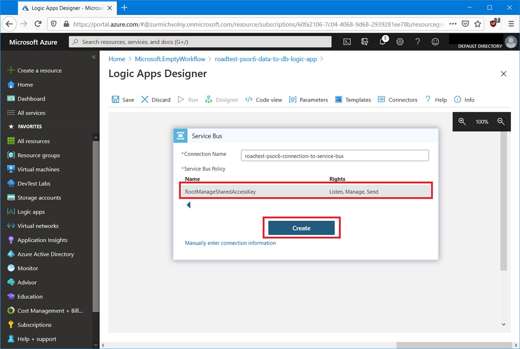
Task: Open the Templates toolbar item
Action: pyautogui.click(x=353, y=100)
